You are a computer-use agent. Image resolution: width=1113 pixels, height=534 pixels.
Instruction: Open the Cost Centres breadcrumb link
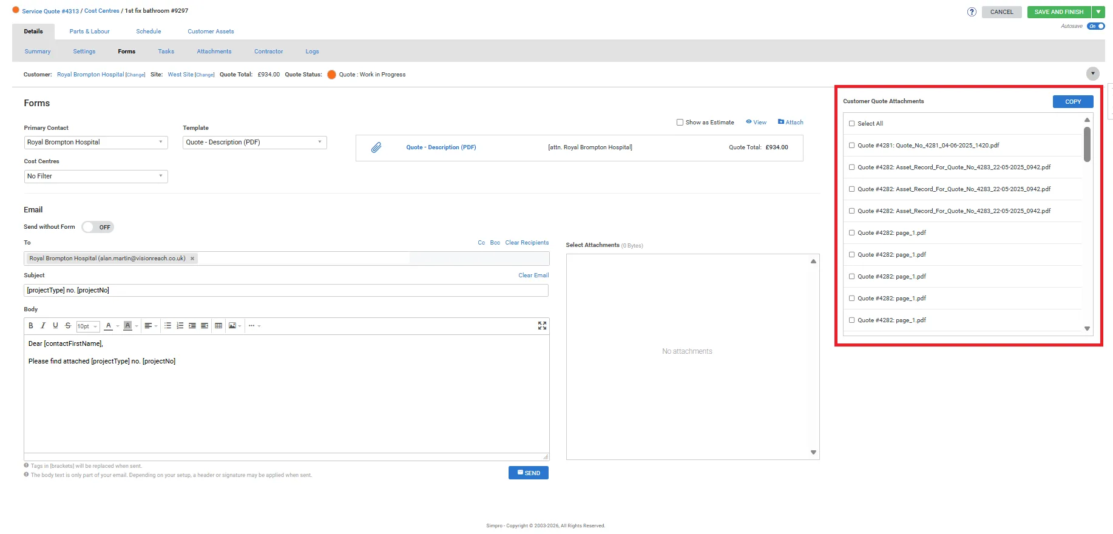click(x=102, y=11)
